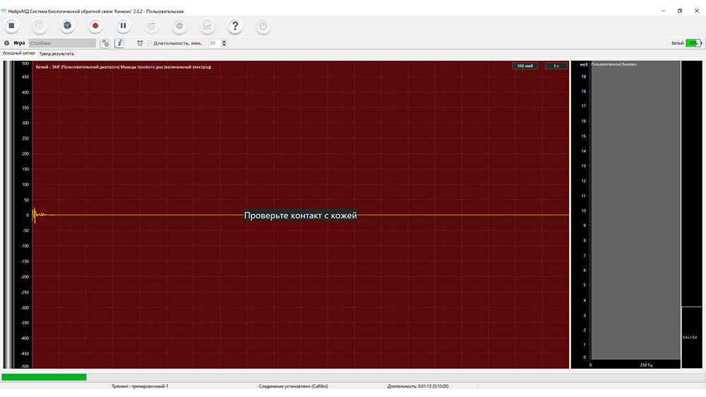
Task: Click the Соединение установлено (Callibri) status text
Action: 293,386
